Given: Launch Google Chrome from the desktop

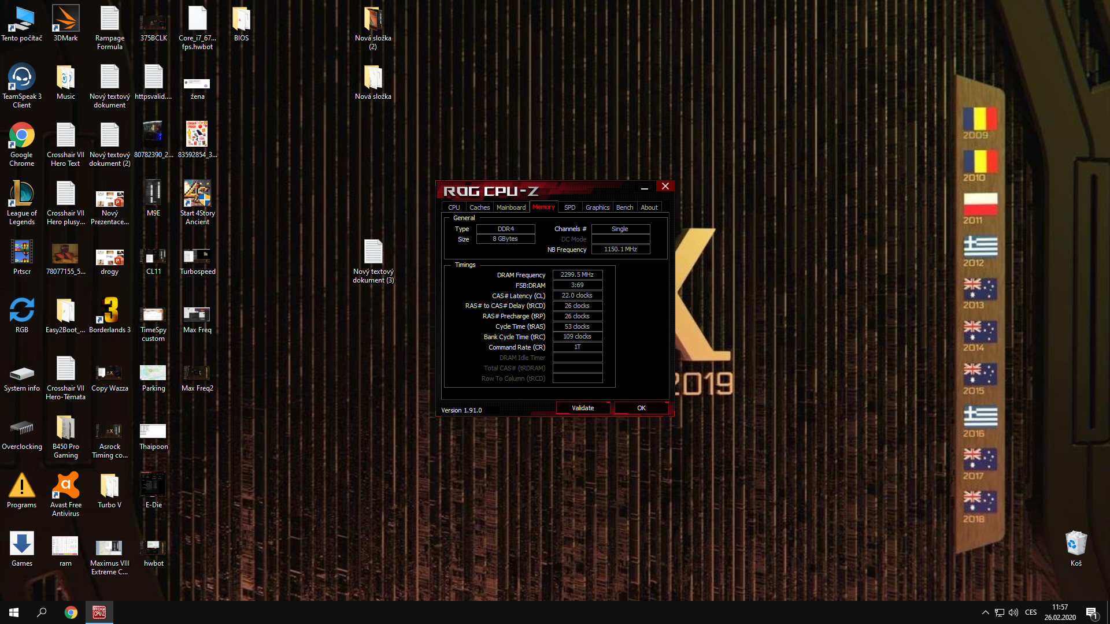Looking at the screenshot, I should coord(22,144).
